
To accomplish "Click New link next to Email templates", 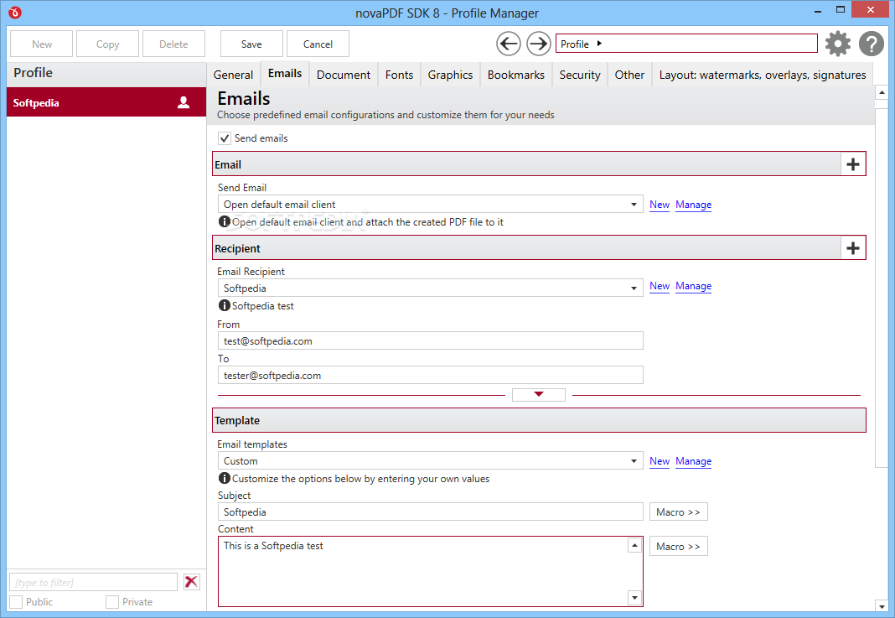I will coord(660,461).
